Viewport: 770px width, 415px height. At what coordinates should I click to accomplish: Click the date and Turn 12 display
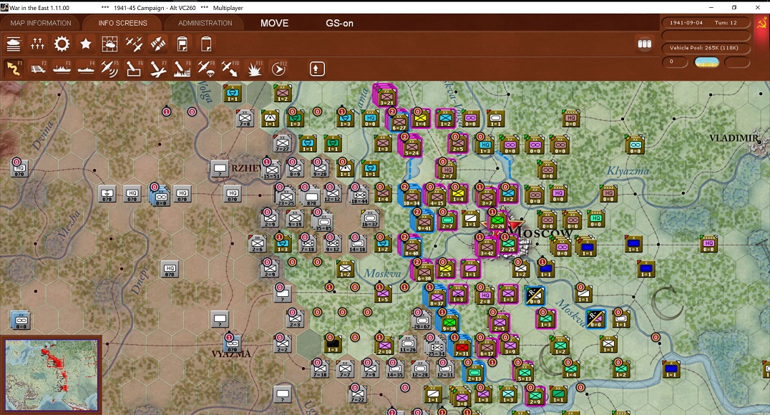pos(705,23)
